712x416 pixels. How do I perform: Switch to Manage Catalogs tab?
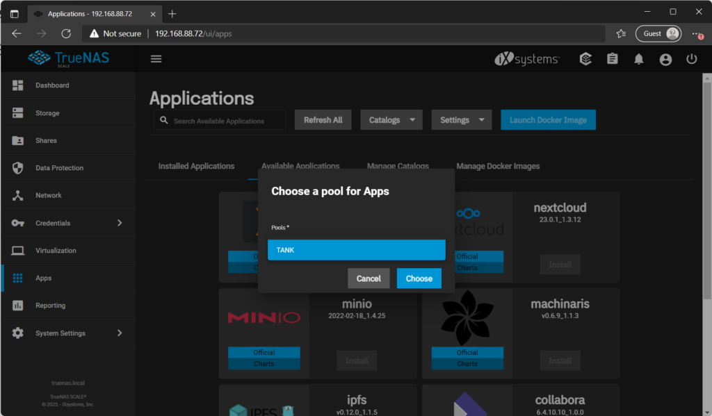click(398, 166)
